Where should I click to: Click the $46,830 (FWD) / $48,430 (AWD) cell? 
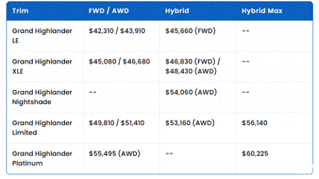pyautogui.click(x=192, y=66)
